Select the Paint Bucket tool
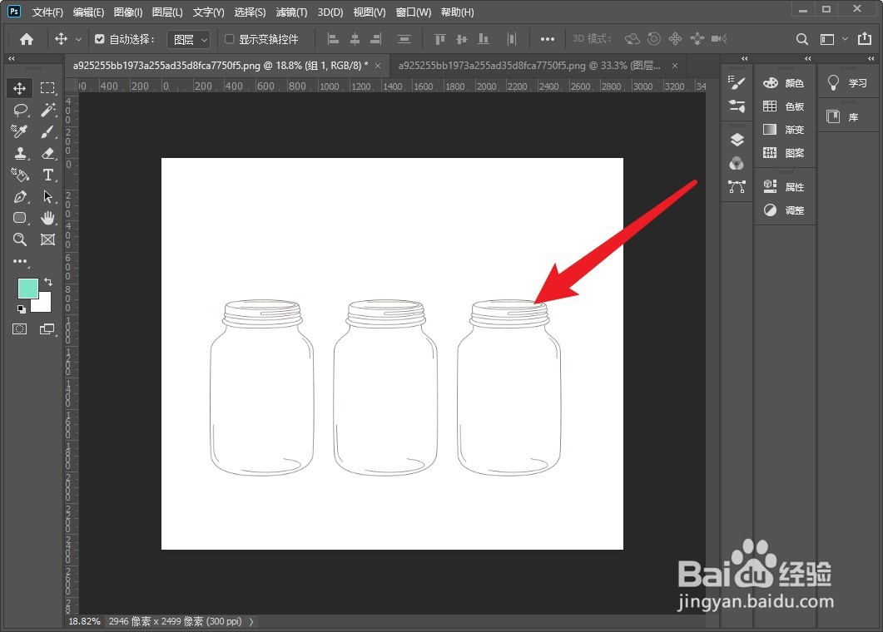883x632 pixels. coord(20,175)
